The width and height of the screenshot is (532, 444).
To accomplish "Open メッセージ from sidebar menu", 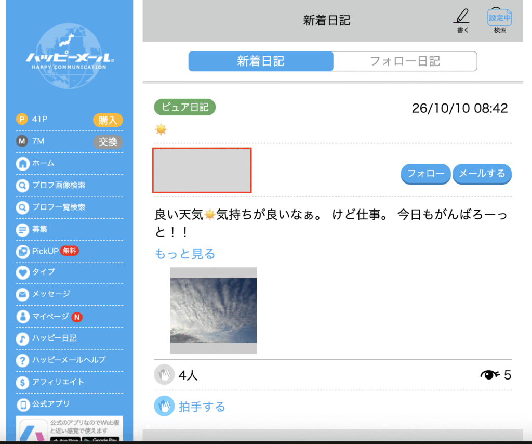I will pyautogui.click(x=69, y=294).
